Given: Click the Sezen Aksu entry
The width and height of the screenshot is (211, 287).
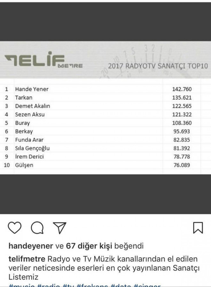Looking at the screenshot, I should [30, 114].
